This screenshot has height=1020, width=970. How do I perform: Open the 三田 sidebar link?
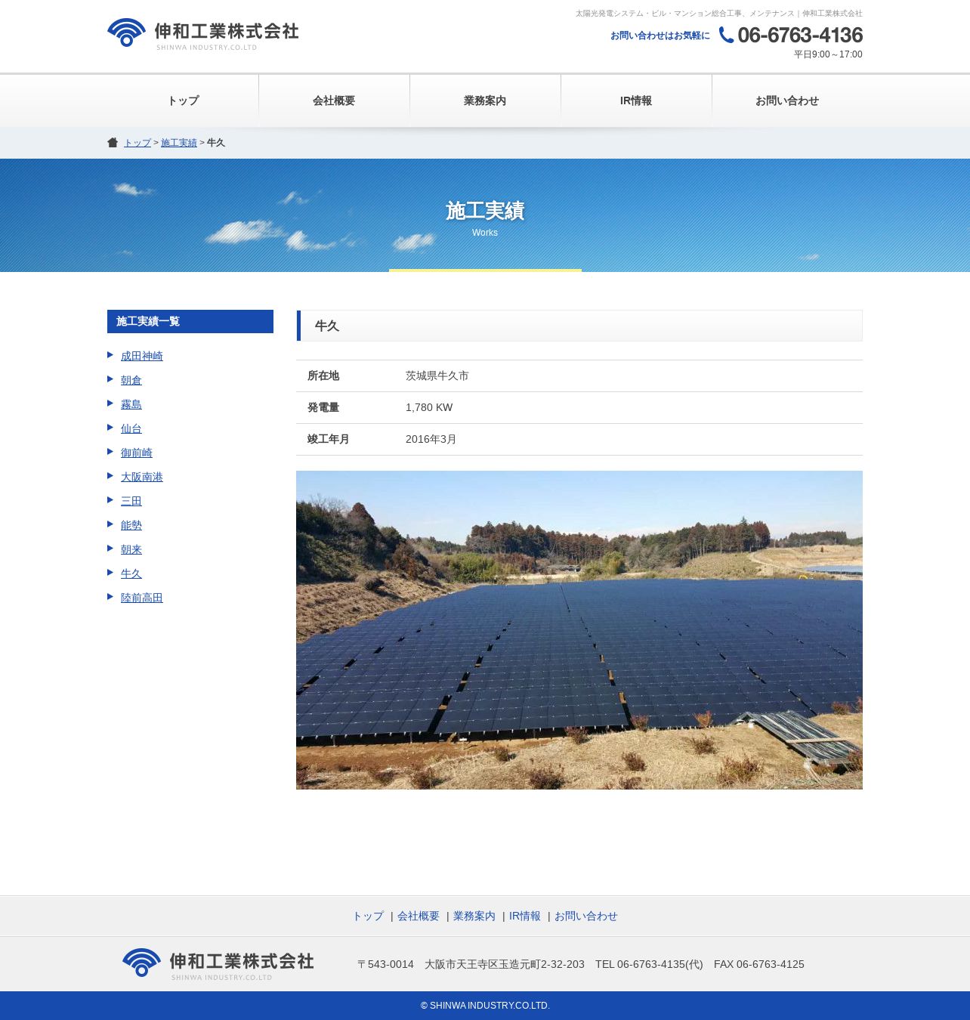coord(131,501)
